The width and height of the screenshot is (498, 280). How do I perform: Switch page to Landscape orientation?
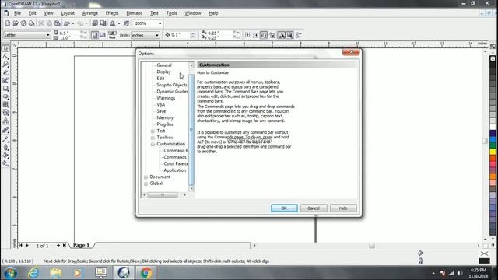click(102, 35)
